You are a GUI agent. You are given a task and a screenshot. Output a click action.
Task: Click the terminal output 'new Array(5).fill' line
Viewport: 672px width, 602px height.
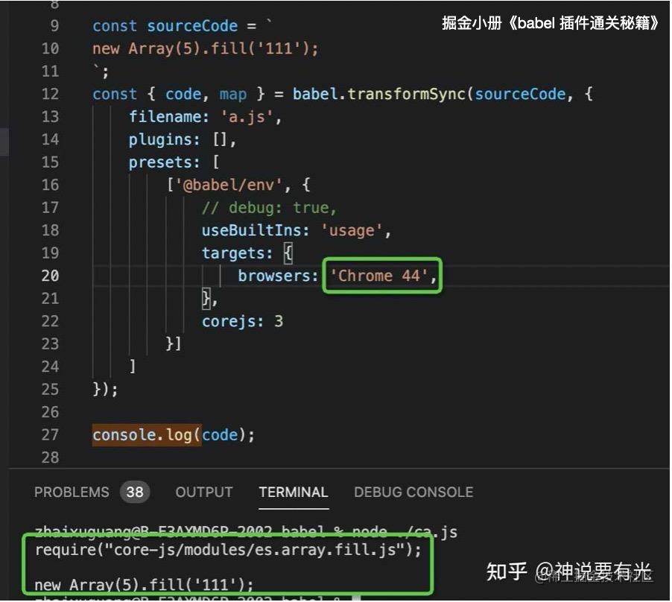tap(144, 585)
